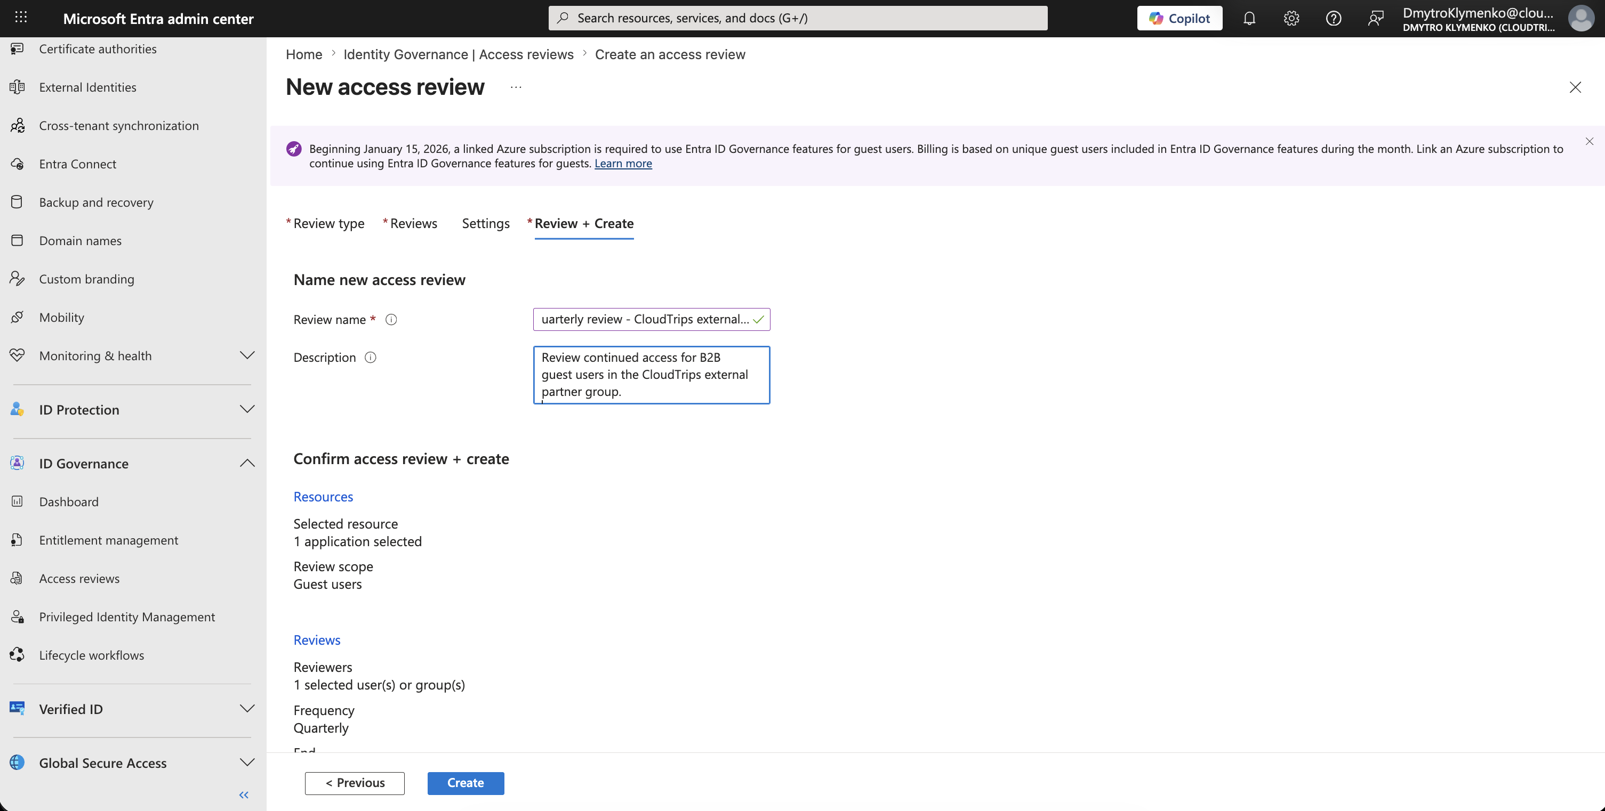This screenshot has height=811, width=1605.
Task: Switch to the Settings tab
Action: coord(486,223)
